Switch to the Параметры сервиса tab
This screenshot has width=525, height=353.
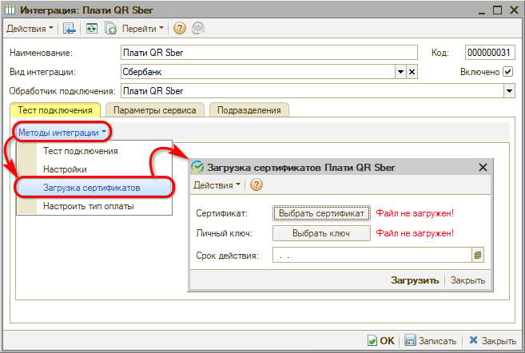pos(155,110)
